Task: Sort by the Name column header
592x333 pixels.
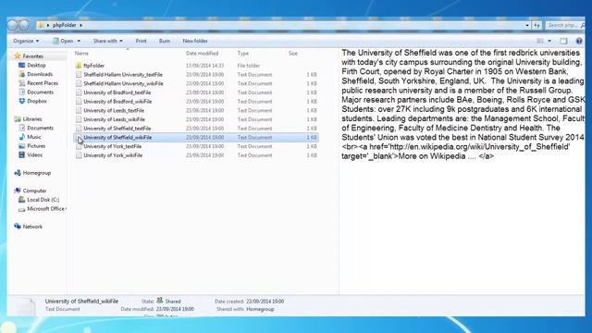Action: click(x=81, y=54)
